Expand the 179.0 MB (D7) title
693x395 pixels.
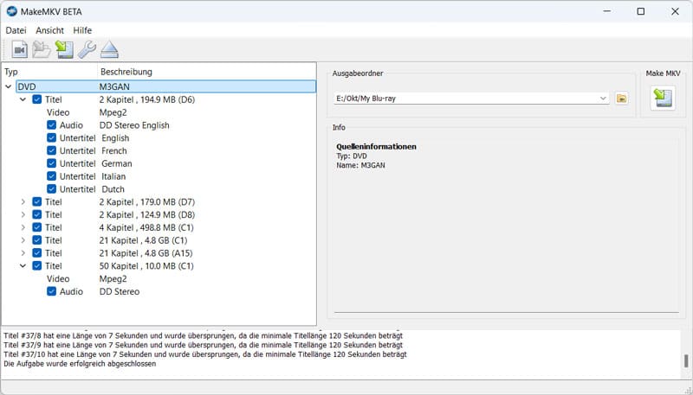click(x=23, y=202)
